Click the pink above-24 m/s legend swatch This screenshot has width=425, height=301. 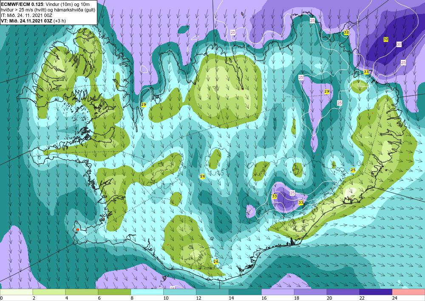pos(408,292)
